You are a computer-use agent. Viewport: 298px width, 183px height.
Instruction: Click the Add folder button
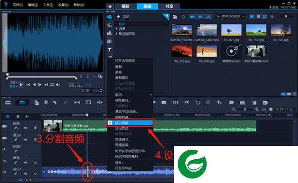point(123,17)
